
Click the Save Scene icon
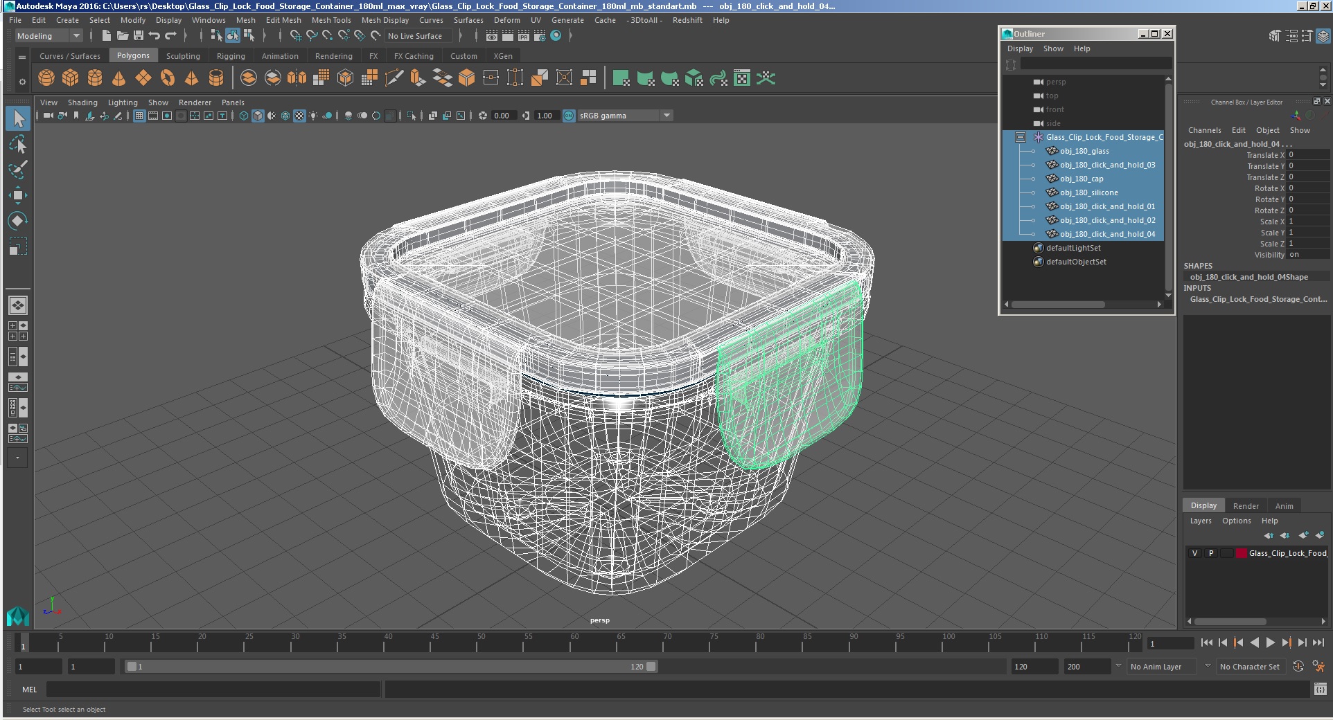point(139,36)
